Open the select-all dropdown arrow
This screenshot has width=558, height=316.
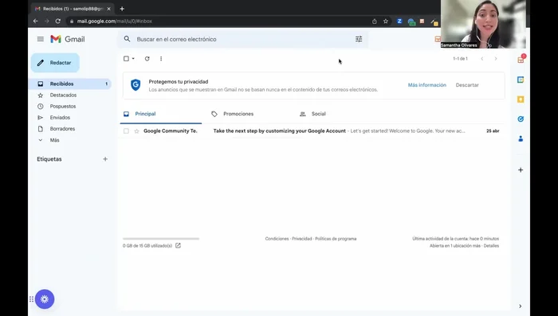pyautogui.click(x=133, y=59)
